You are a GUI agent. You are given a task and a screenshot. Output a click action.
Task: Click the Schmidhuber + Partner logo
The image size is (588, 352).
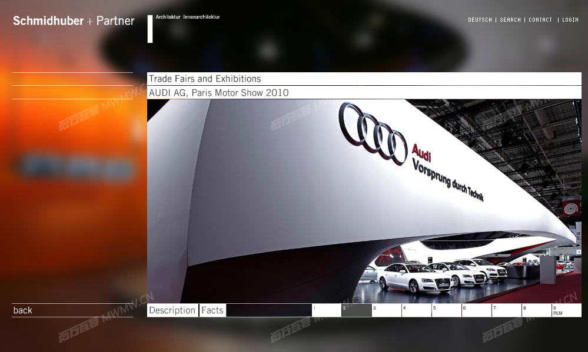tap(74, 21)
